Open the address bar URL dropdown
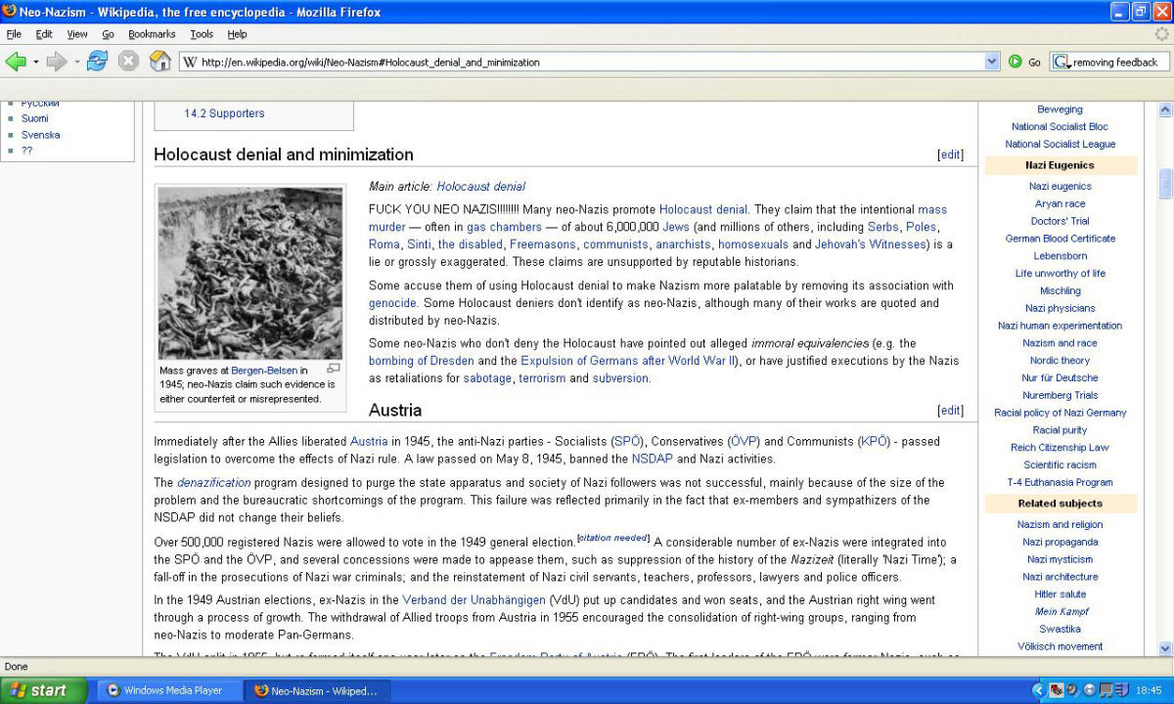This screenshot has height=704, width=1174. pos(992,61)
